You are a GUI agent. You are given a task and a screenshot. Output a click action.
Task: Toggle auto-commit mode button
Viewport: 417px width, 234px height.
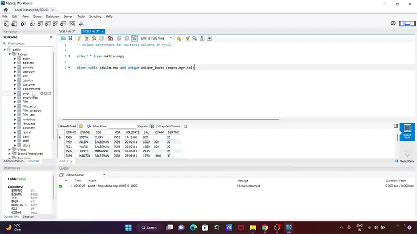coord(134,38)
